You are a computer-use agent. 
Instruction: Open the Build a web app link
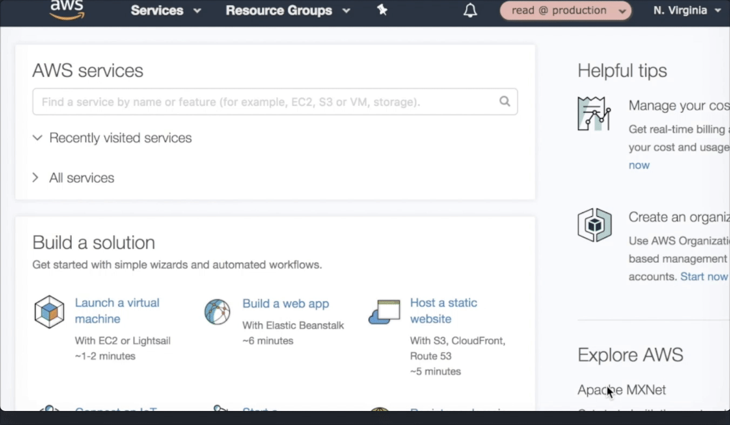pos(286,304)
